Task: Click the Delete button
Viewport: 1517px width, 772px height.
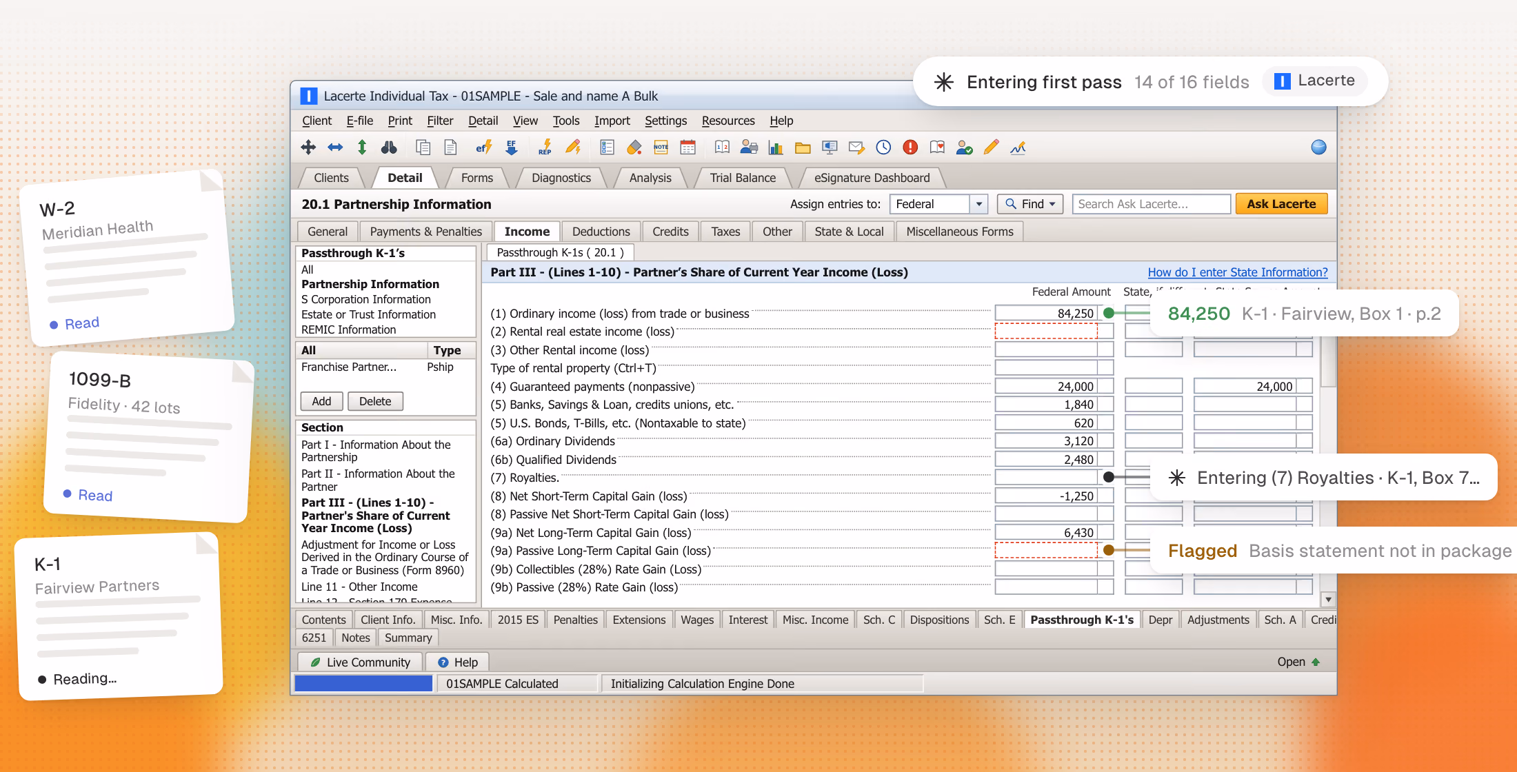Action: (x=375, y=401)
